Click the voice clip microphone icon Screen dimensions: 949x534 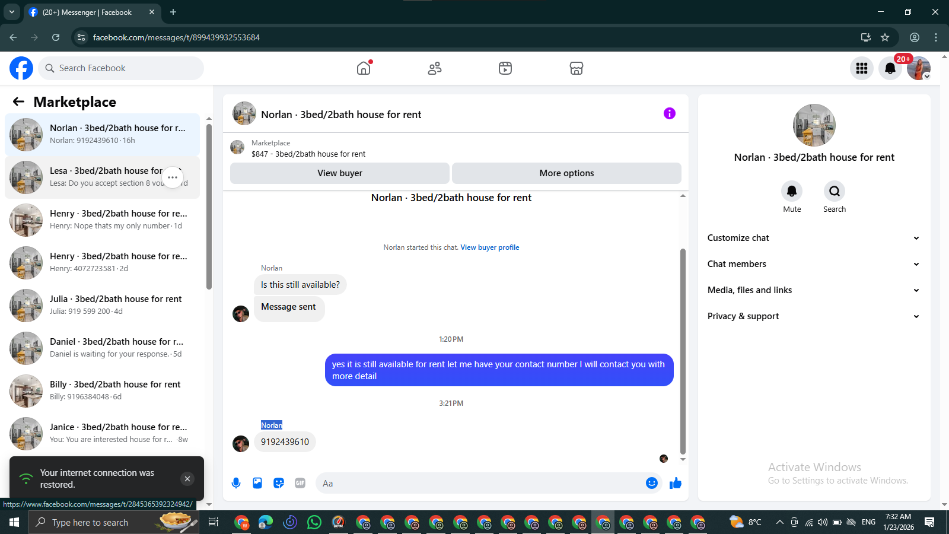236,483
